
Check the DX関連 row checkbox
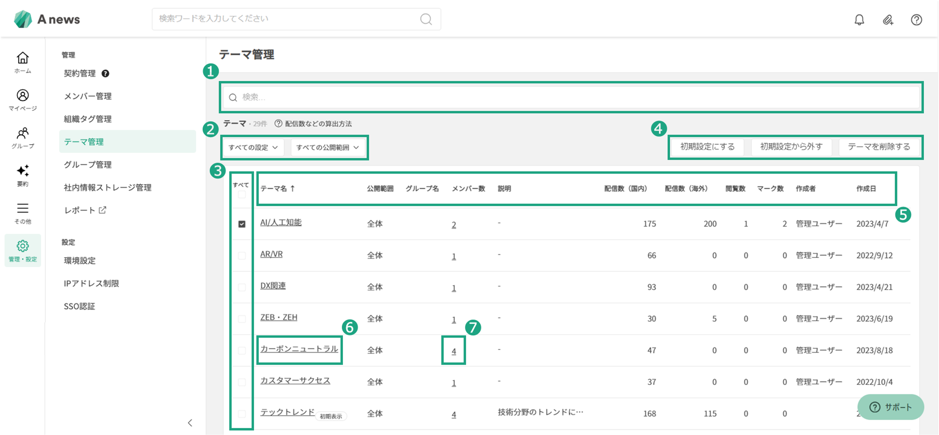(x=242, y=287)
